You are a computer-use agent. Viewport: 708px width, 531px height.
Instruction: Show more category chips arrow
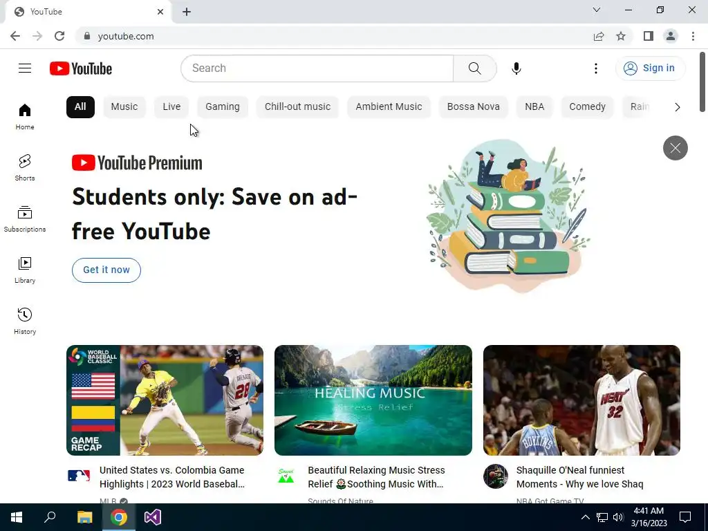[x=677, y=107]
